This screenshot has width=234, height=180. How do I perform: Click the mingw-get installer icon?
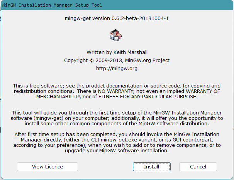tap(115, 35)
